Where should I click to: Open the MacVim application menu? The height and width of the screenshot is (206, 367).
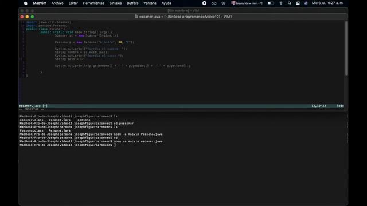pos(40,3)
